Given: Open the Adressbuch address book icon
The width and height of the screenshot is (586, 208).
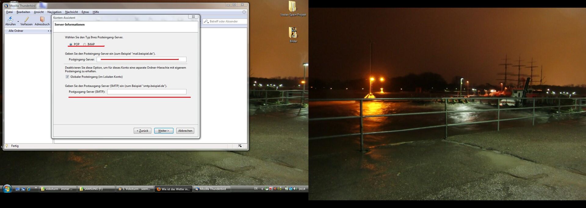Looking at the screenshot, I should [x=42, y=20].
